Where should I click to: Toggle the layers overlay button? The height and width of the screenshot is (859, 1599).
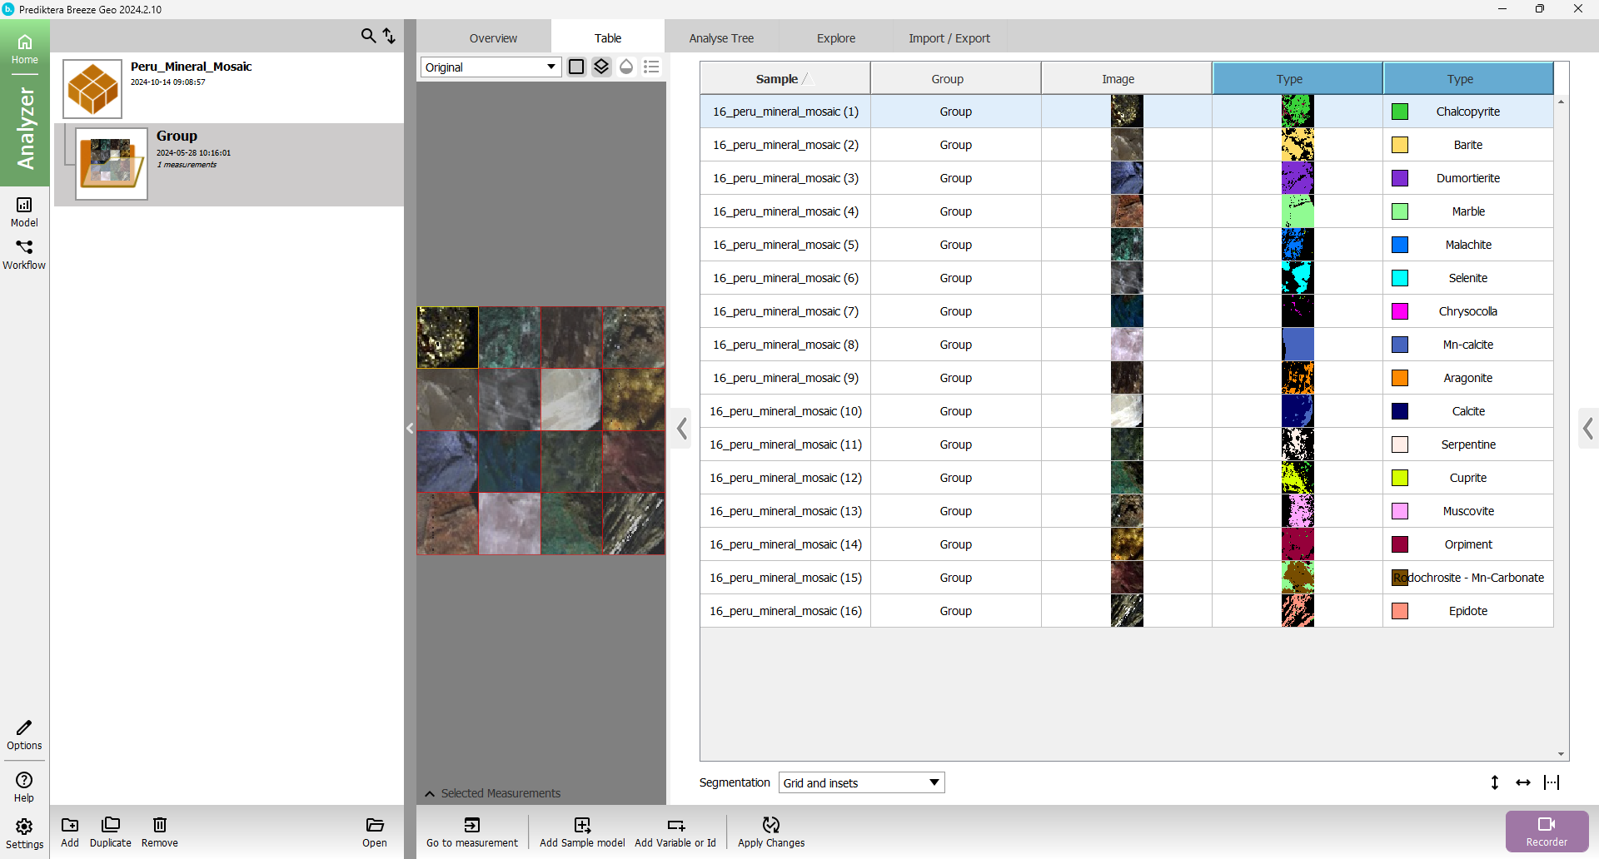(x=601, y=67)
